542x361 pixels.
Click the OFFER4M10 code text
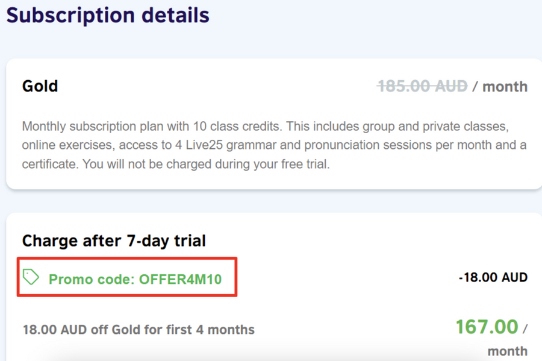click(x=180, y=280)
